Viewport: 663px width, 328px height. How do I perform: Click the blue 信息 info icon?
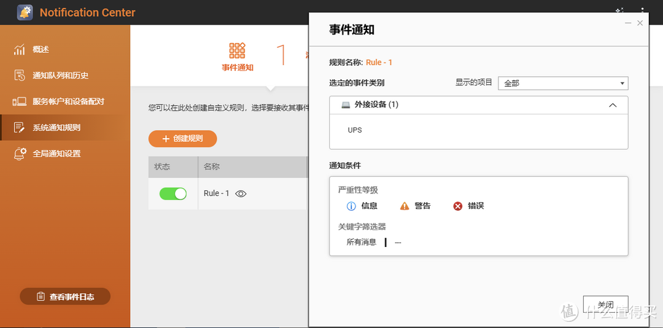pos(352,206)
